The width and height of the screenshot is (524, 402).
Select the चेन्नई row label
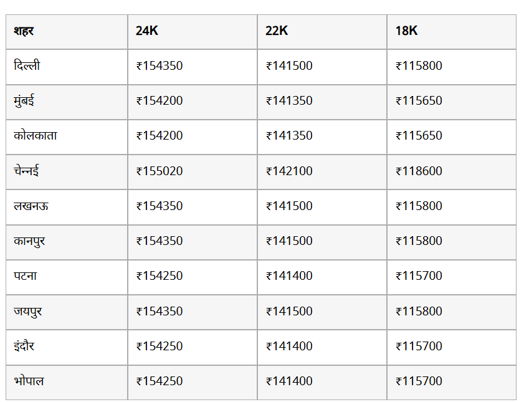(x=27, y=171)
